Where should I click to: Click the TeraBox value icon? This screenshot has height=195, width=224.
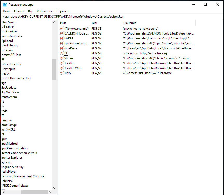point(62,63)
